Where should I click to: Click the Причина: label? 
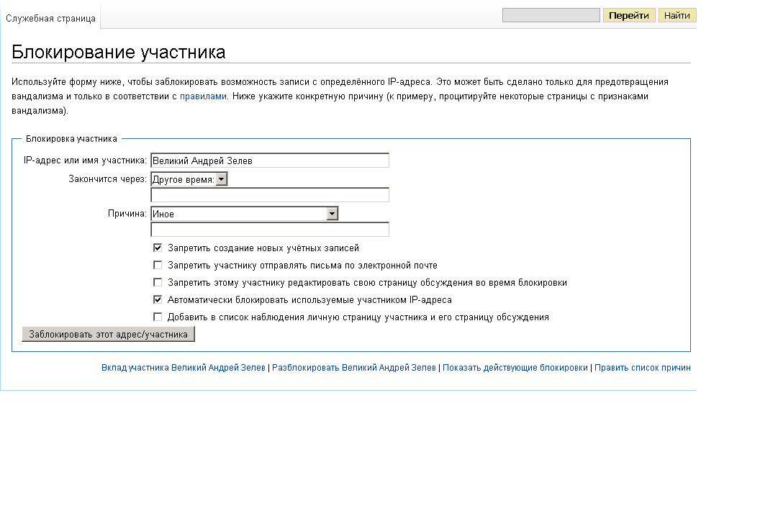(x=127, y=214)
